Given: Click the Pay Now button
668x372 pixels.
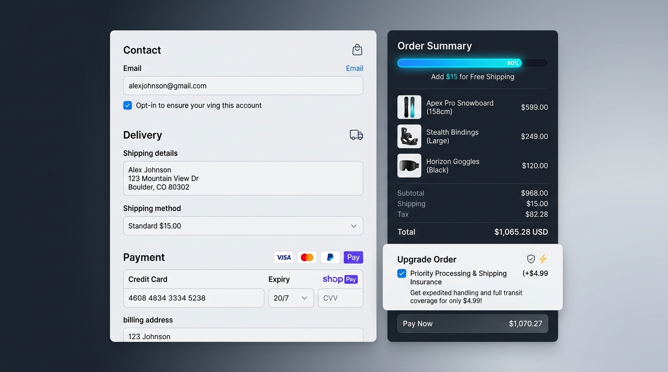Looking at the screenshot, I should 473,324.
